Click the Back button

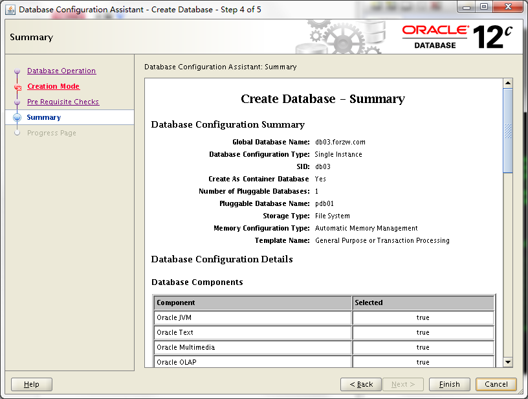pyautogui.click(x=360, y=383)
